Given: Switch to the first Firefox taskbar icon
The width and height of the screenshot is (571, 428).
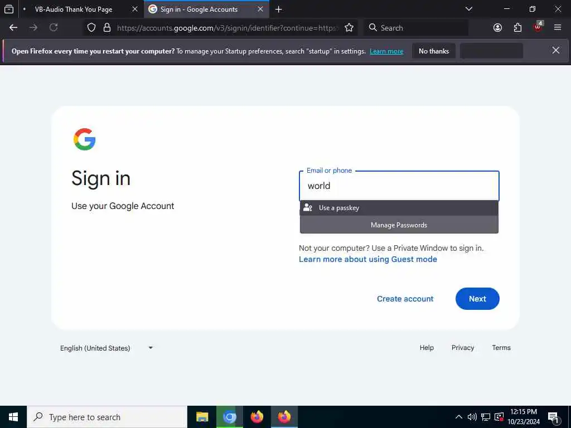Looking at the screenshot, I should pyautogui.click(x=257, y=417).
